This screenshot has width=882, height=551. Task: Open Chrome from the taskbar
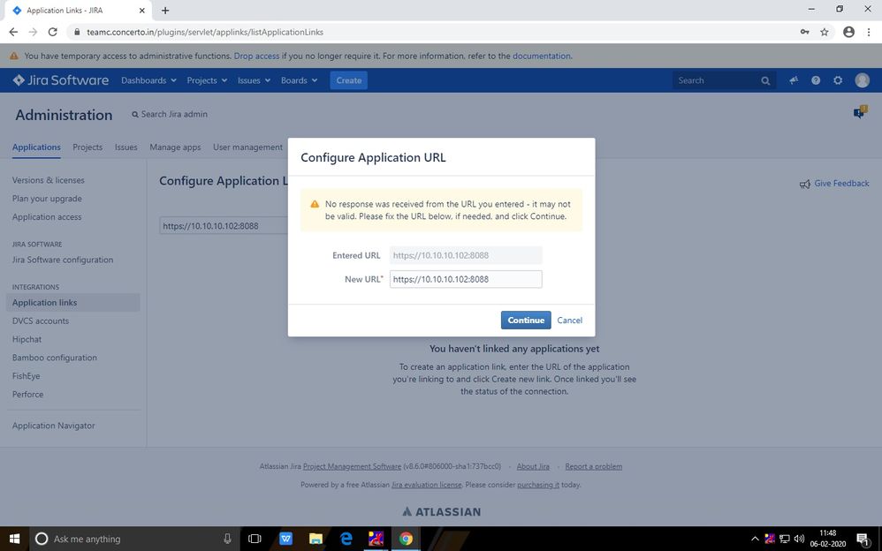[406, 539]
